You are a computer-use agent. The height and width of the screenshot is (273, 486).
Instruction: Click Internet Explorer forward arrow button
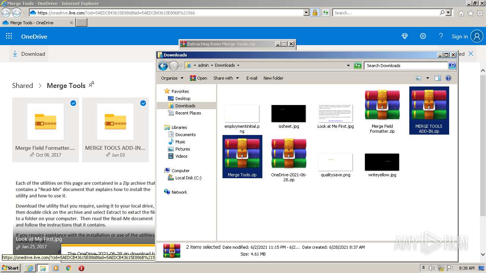coord(16,13)
